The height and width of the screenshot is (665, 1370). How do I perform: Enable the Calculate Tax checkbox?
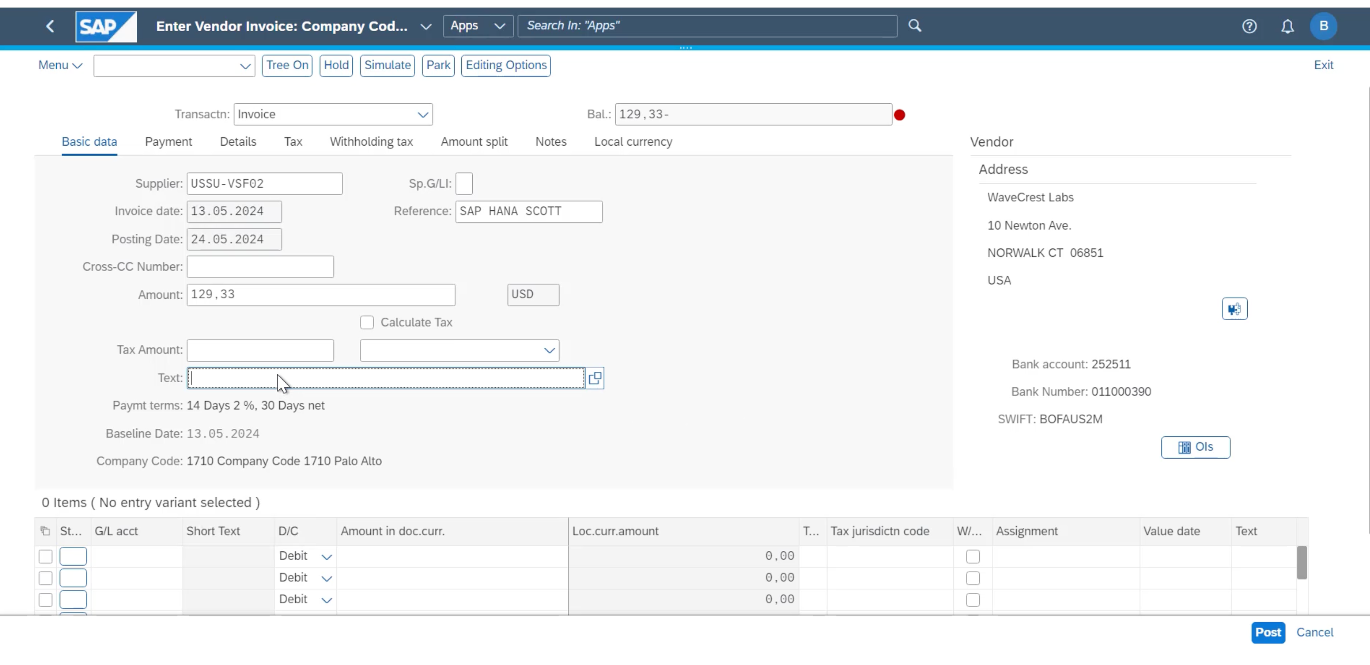pyautogui.click(x=367, y=322)
